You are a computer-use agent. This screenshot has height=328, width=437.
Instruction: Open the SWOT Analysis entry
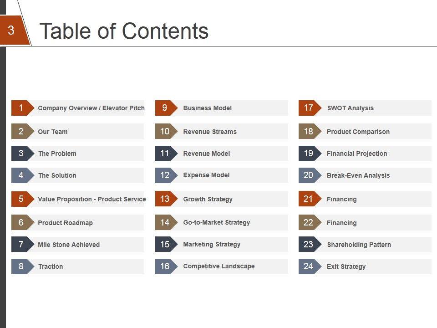click(350, 108)
